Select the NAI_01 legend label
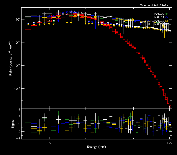The width and height of the screenshot is (177, 155). (x=159, y=17)
